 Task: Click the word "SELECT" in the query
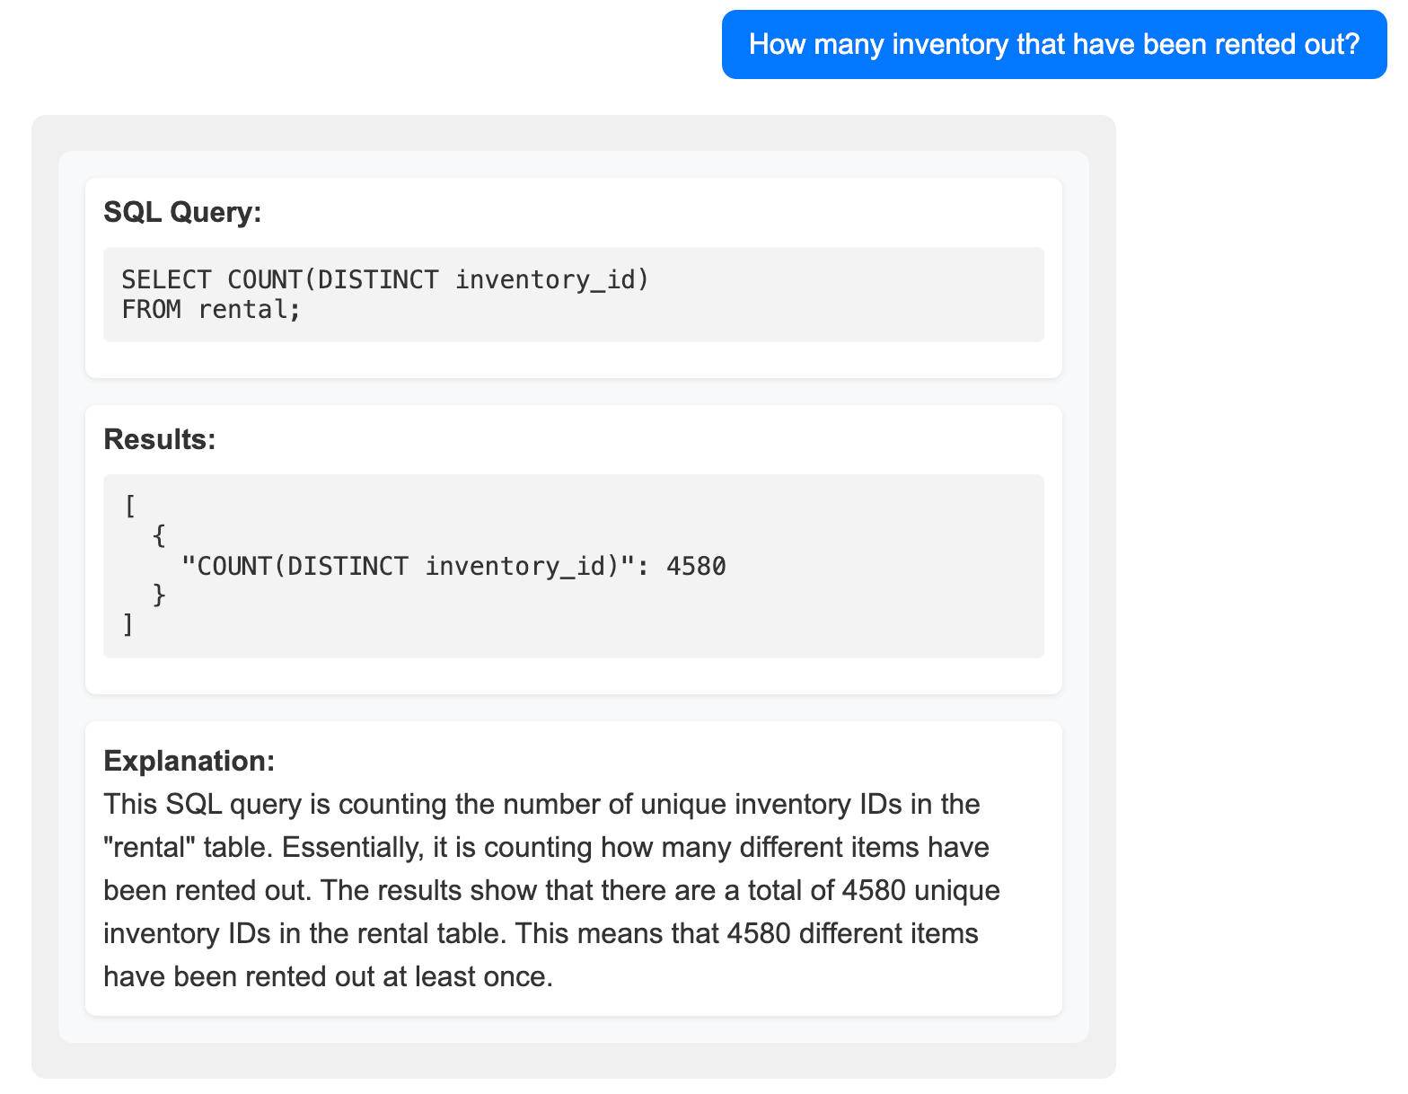point(166,279)
